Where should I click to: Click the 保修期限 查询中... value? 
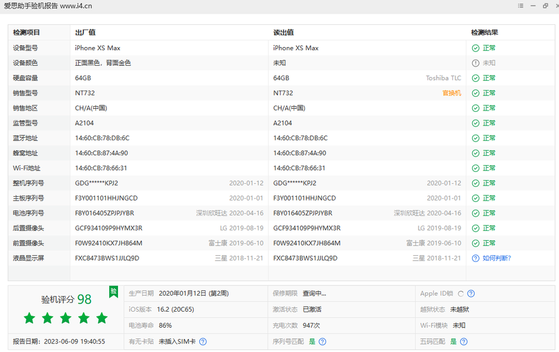tap(314, 294)
